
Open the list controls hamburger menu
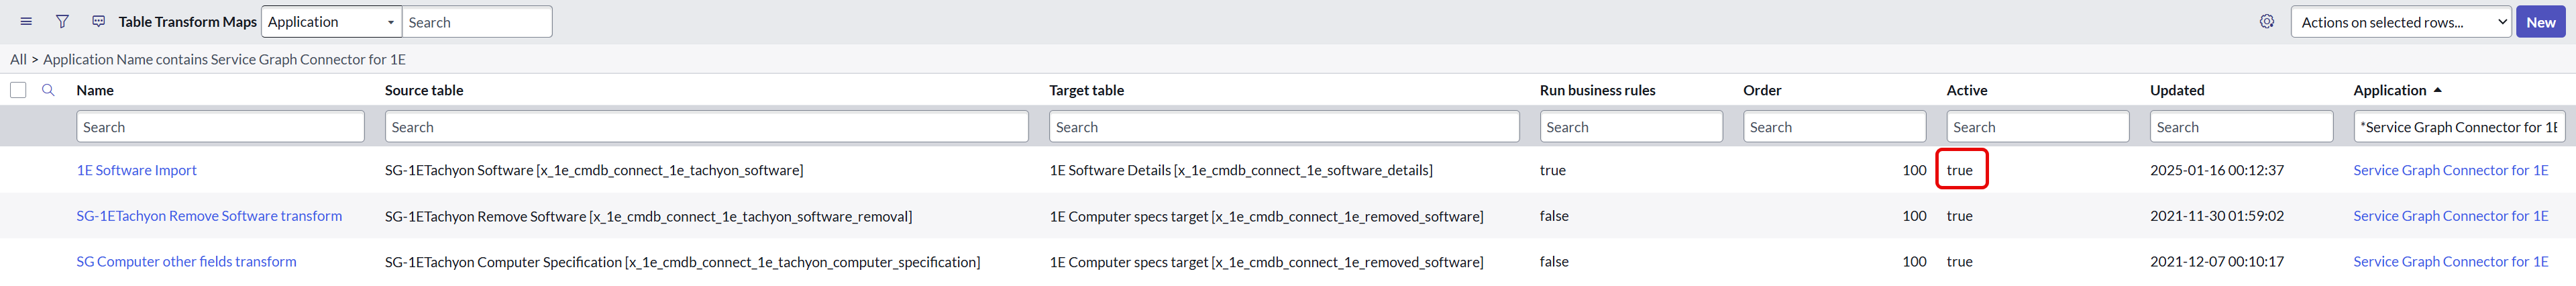point(26,22)
